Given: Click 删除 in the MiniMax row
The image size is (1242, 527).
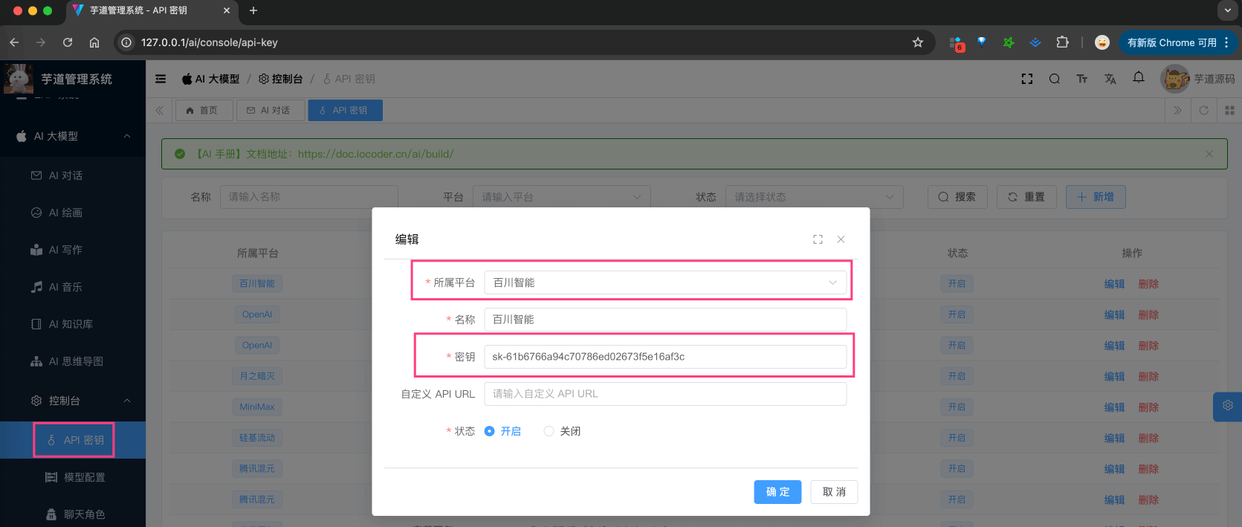Looking at the screenshot, I should point(1148,407).
